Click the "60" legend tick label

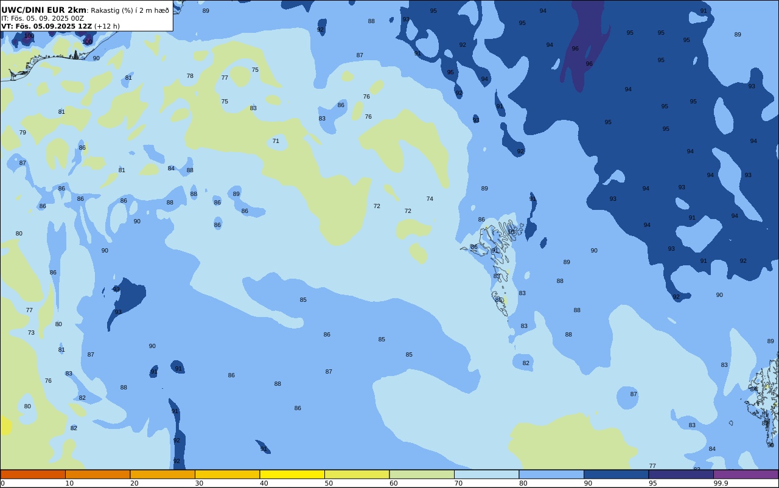pos(393,483)
